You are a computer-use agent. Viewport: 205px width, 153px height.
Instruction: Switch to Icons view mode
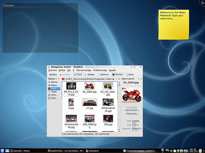coord(78,75)
